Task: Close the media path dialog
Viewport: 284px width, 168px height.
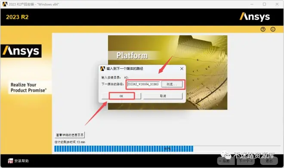Action: pyautogui.click(x=182, y=69)
